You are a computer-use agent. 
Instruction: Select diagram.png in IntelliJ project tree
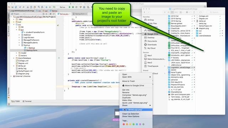(x=22, y=74)
